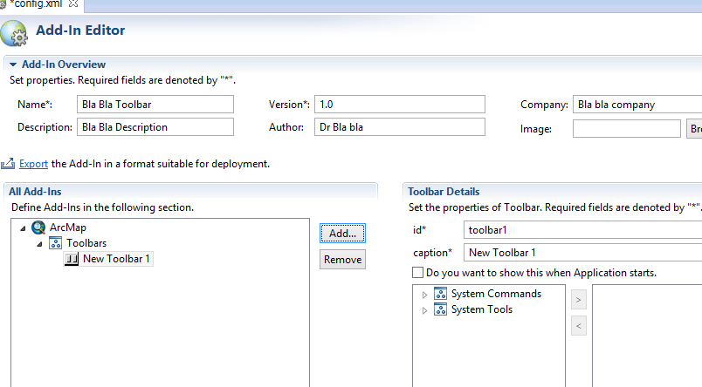Screen dimensions: 702x387
Task: Click the Add-In Editor globe gear icon
Action: click(14, 33)
